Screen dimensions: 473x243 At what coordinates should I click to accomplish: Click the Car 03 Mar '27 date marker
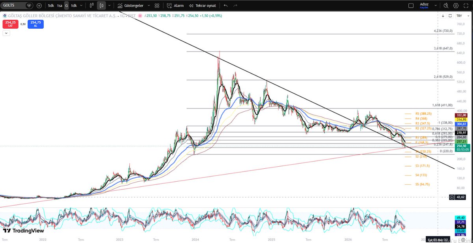click(438, 239)
